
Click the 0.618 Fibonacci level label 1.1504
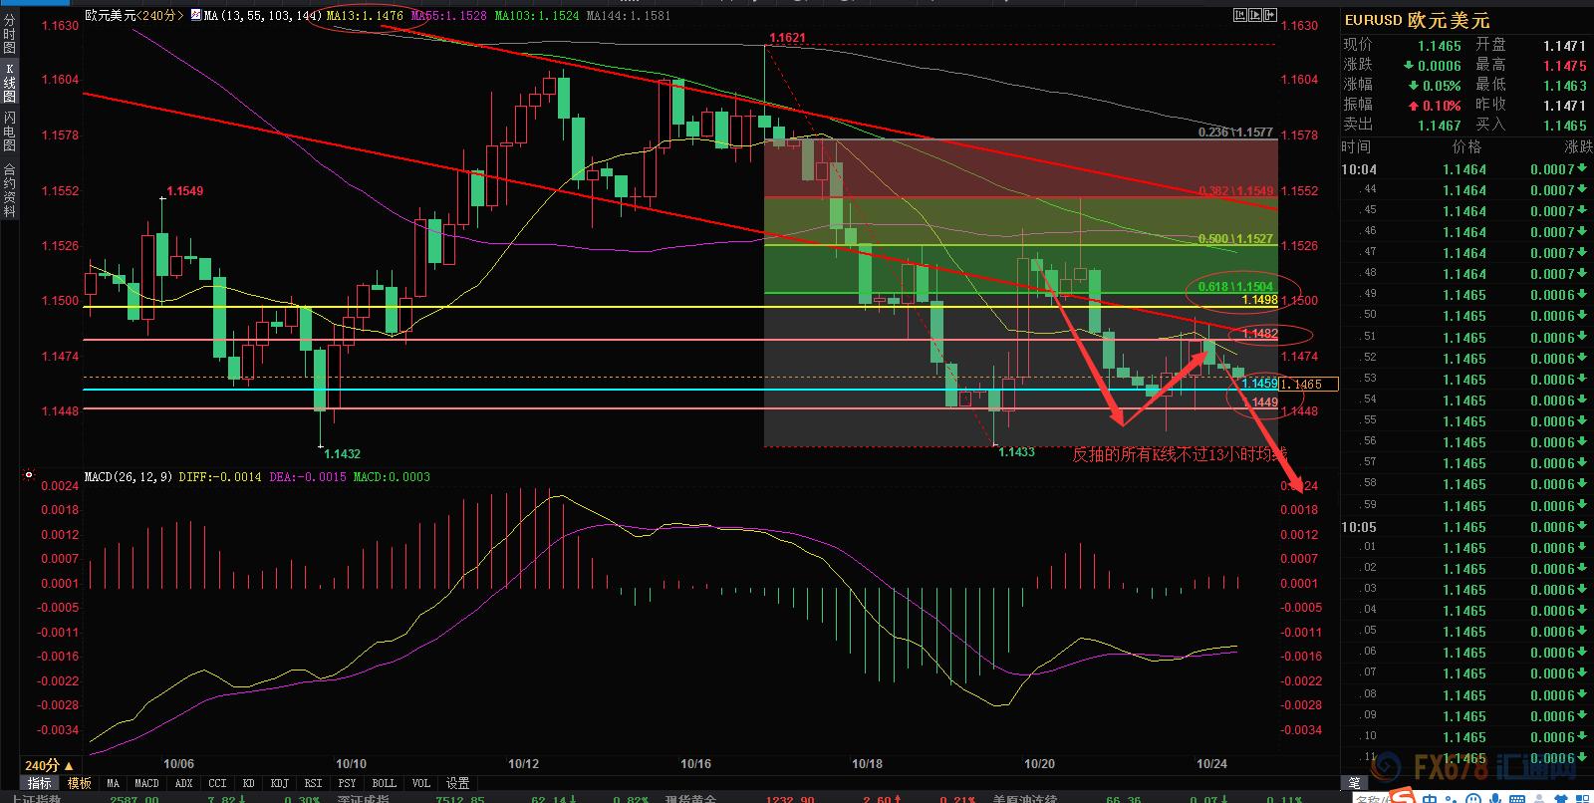click(1235, 287)
